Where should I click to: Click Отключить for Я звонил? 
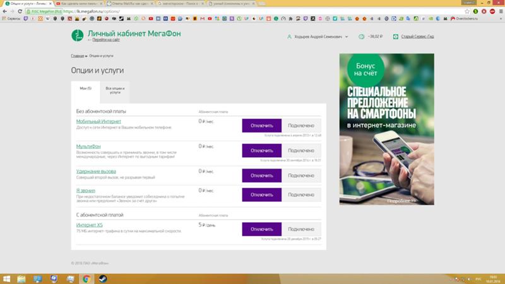tap(262, 195)
